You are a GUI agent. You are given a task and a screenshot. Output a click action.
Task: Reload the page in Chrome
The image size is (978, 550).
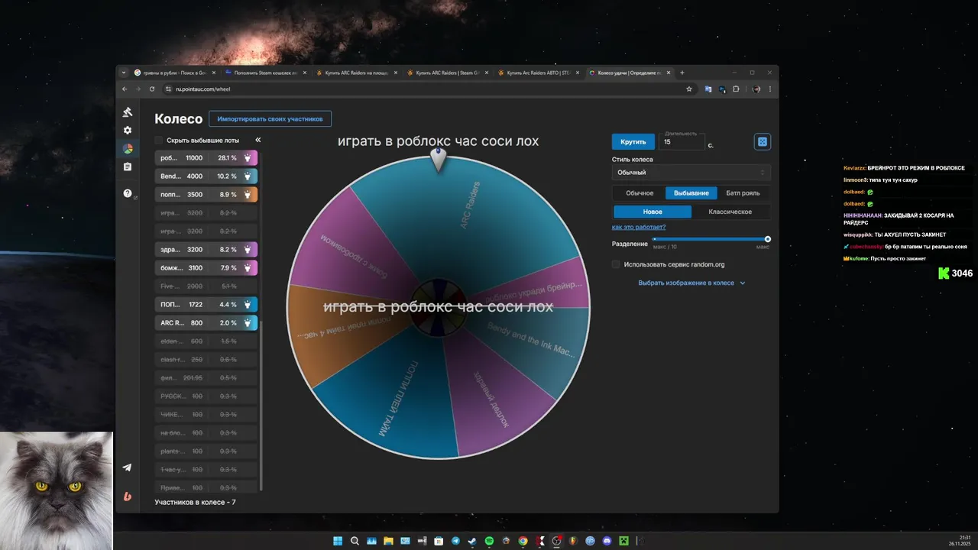[152, 89]
